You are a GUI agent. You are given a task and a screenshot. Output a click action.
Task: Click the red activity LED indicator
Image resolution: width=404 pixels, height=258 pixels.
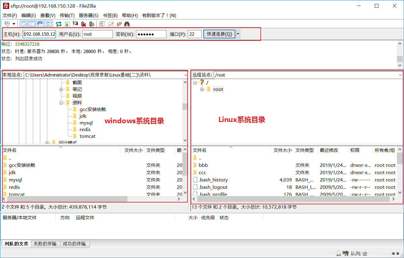397,253
